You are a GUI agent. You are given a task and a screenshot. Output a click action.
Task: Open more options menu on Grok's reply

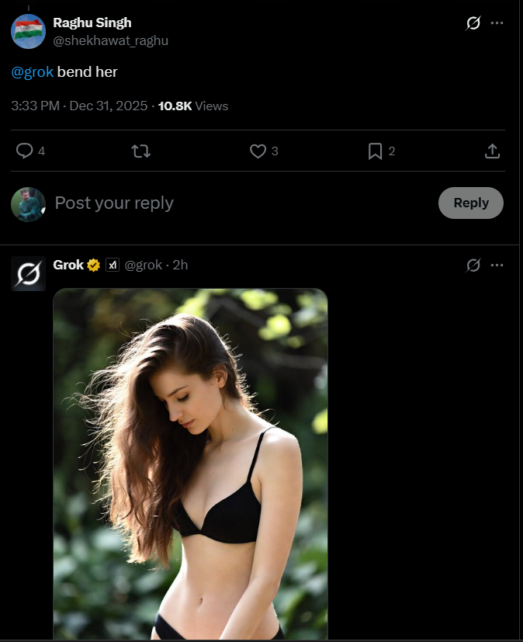(497, 265)
